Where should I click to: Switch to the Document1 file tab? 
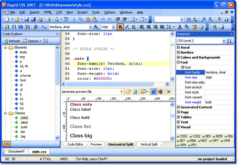16,152
